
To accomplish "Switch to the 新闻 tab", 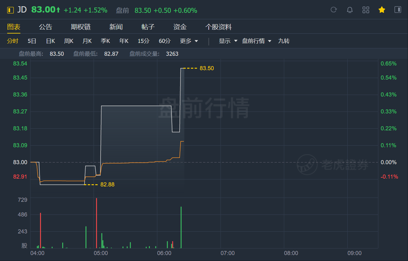I will (x=116, y=27).
